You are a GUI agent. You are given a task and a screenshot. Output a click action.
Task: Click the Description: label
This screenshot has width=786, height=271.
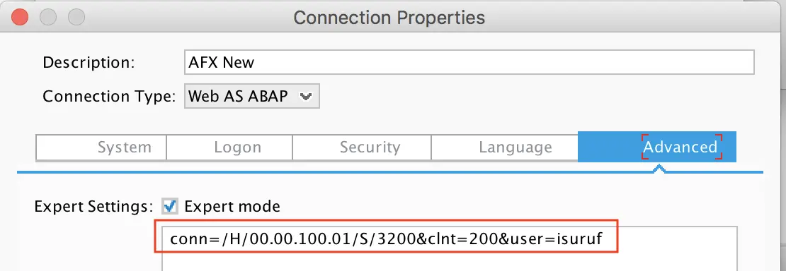click(x=89, y=63)
